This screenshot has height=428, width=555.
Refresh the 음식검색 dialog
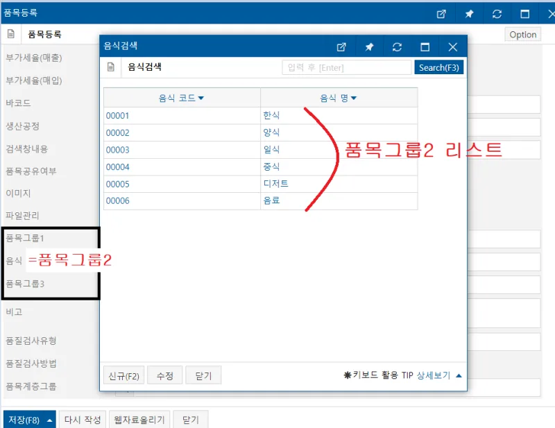[x=397, y=47]
